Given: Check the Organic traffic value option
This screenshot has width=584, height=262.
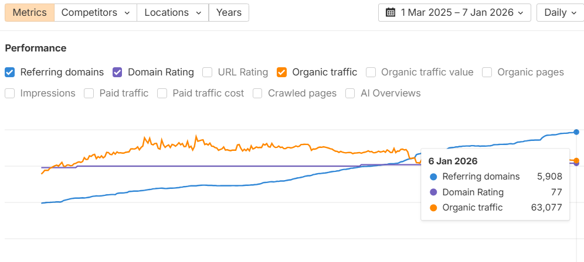Looking at the screenshot, I should click(371, 73).
